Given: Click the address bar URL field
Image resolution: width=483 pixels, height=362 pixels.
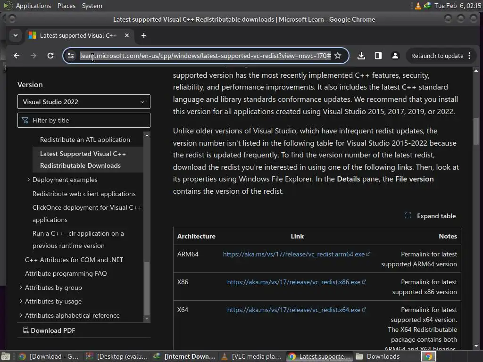Looking at the screenshot, I should tap(206, 56).
